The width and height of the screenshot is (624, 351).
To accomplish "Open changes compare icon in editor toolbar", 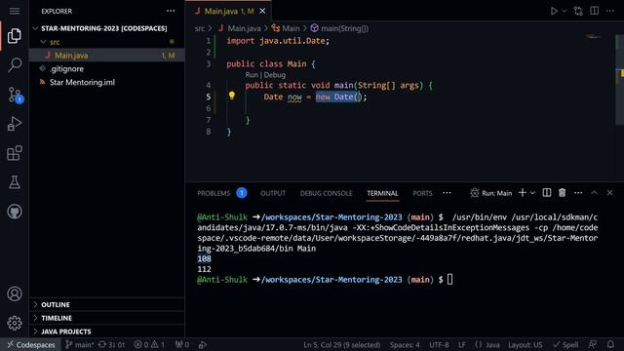I will (578, 11).
